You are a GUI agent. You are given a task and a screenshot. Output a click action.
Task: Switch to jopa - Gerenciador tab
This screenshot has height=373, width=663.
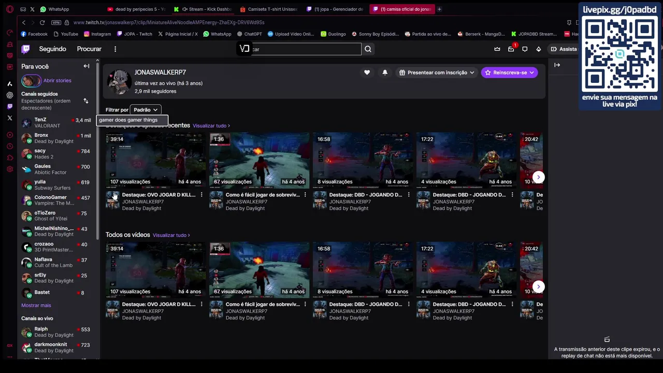click(335, 9)
